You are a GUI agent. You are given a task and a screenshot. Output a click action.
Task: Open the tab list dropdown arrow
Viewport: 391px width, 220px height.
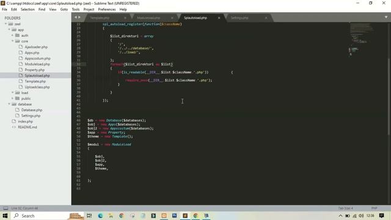386,17
